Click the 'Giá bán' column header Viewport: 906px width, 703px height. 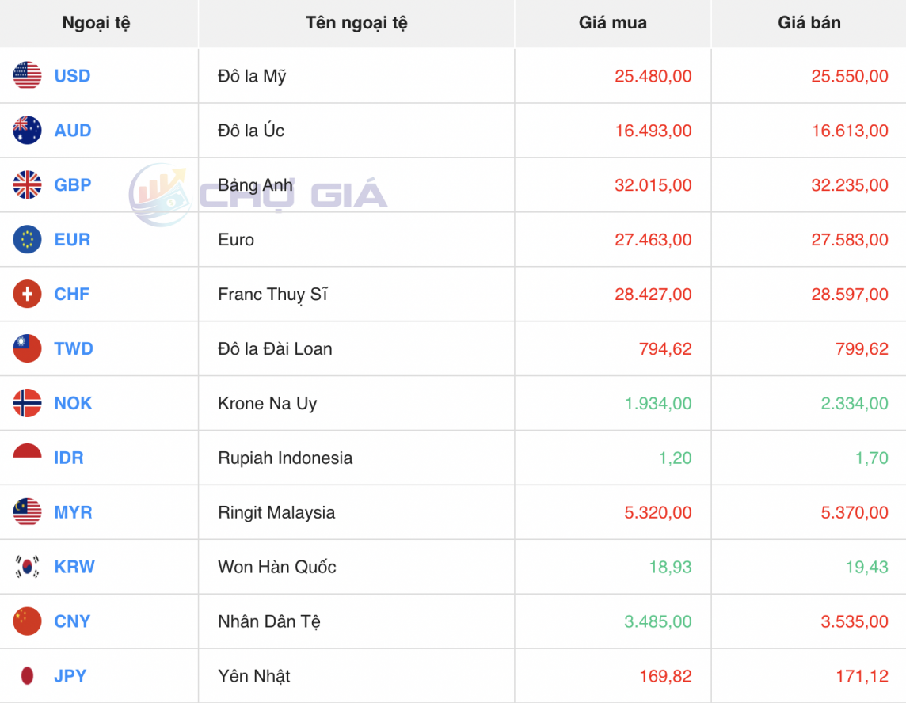809,23
